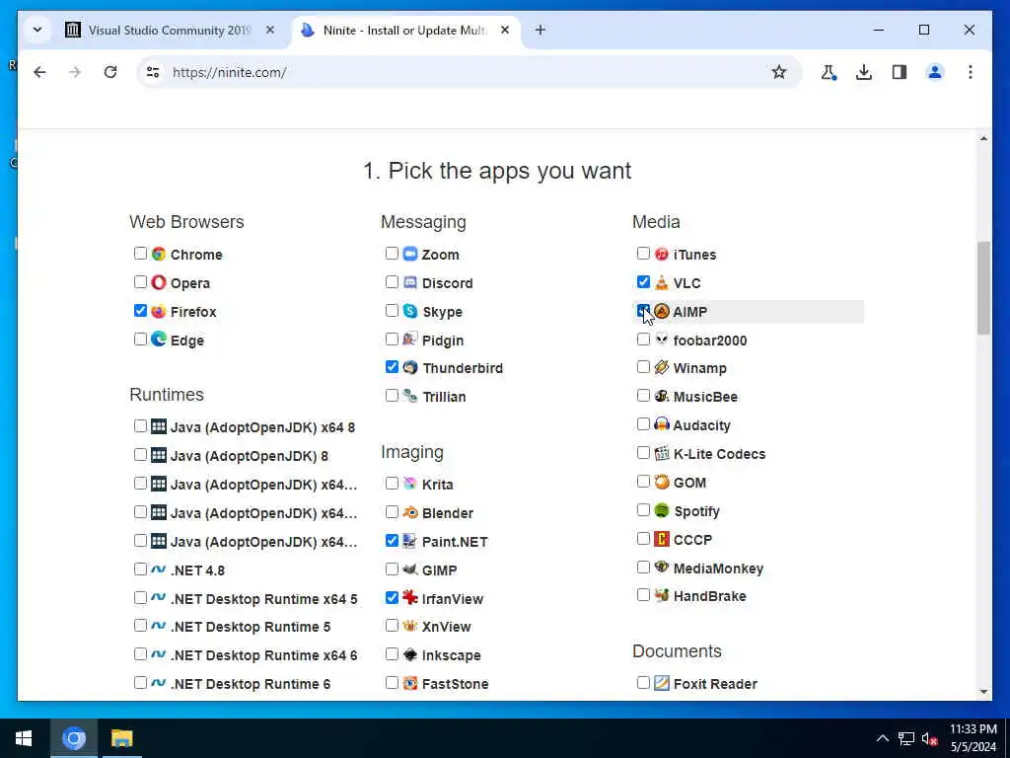Click the scrollbar down arrow
Screen dimensions: 1010x758
point(983,692)
